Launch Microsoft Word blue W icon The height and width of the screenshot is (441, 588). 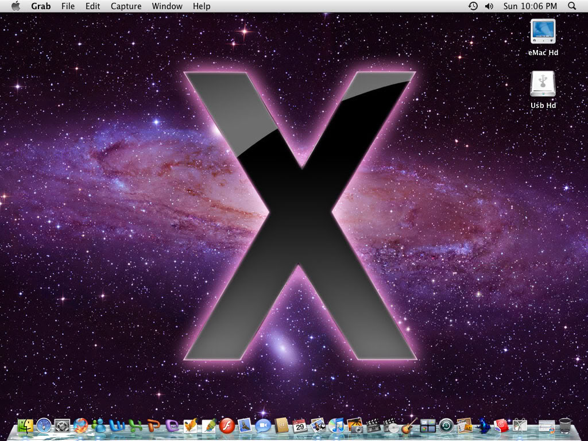[117, 426]
